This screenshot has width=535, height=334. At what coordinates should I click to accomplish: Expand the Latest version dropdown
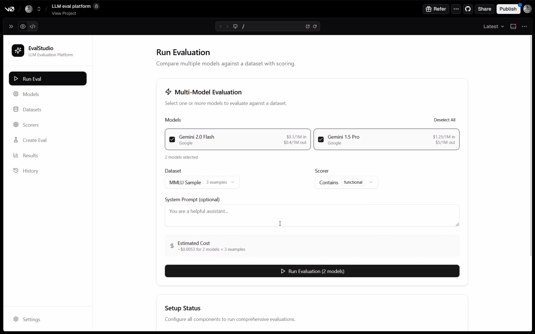click(493, 26)
